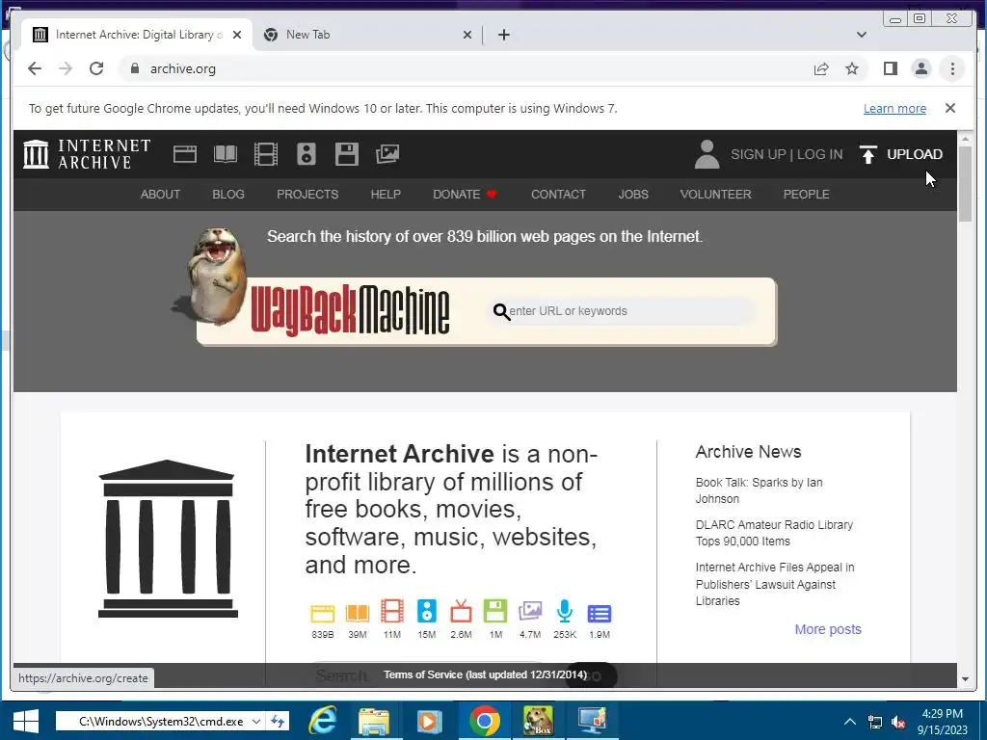This screenshot has width=987, height=740.
Task: Open Internet Explorer from the taskbar
Action: (323, 721)
